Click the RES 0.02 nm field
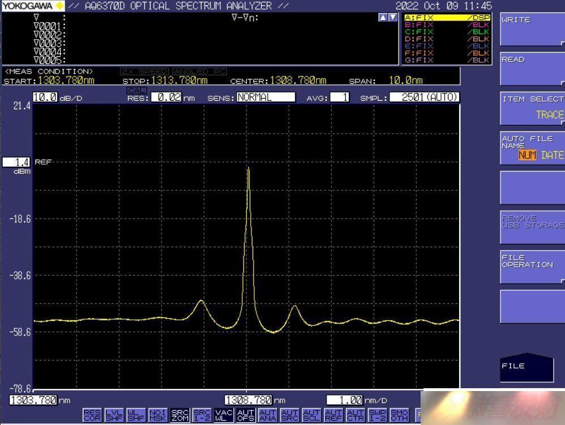 pos(166,97)
